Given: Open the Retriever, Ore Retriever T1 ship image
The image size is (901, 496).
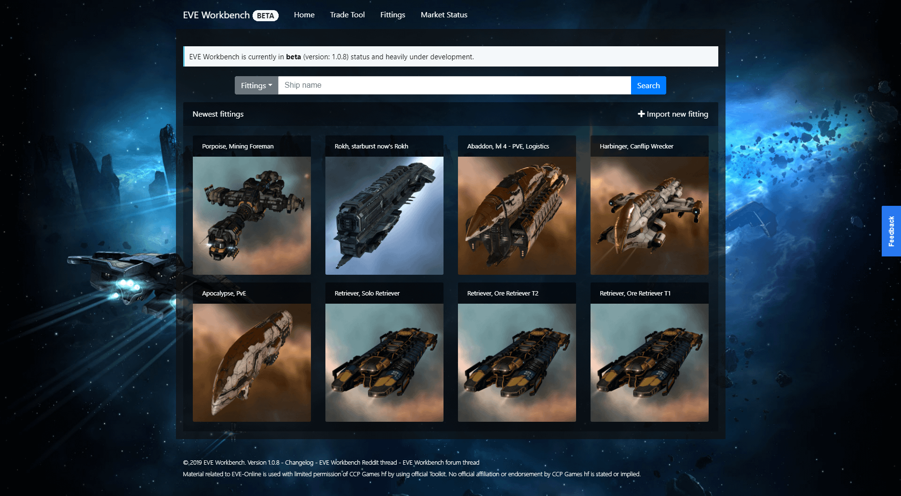Looking at the screenshot, I should click(x=649, y=362).
